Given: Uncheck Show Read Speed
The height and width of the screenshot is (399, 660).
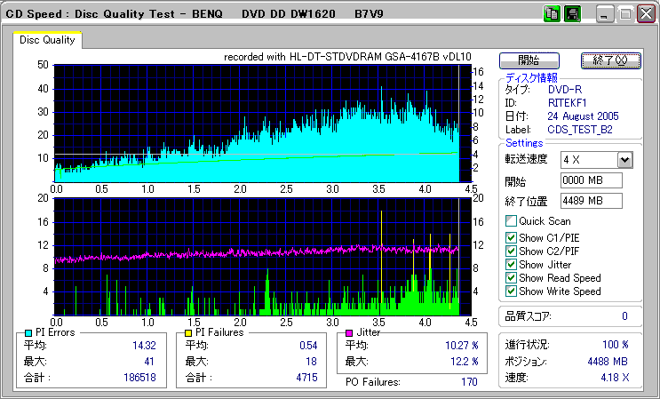Looking at the screenshot, I should click(x=511, y=278).
